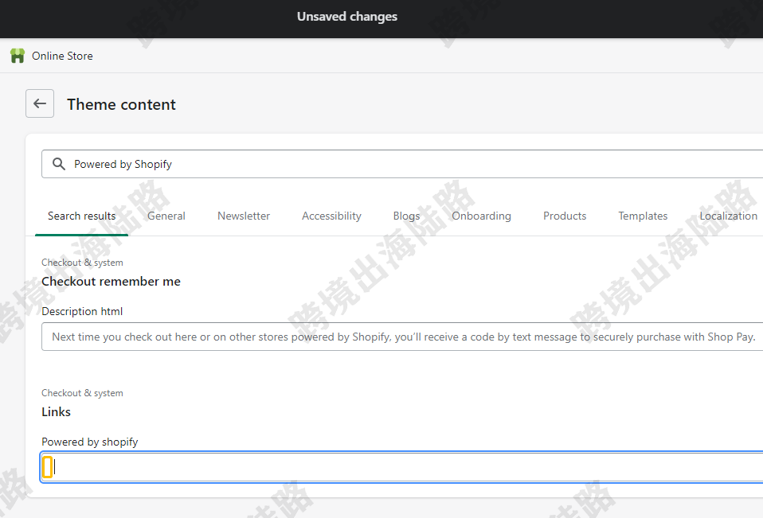Click the Online Store app icon
This screenshot has width=763, height=518.
coord(18,56)
